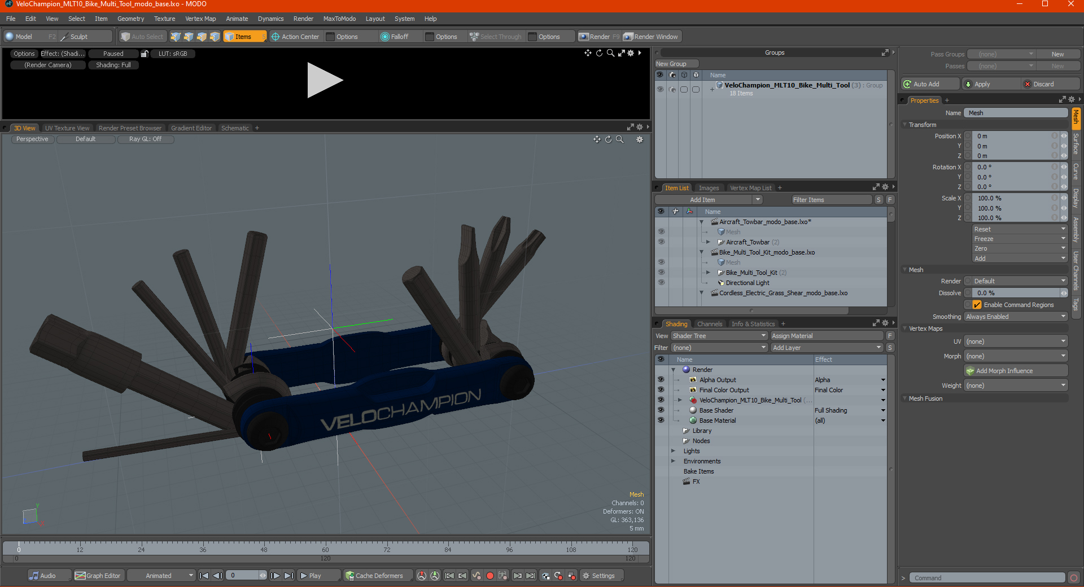The width and height of the screenshot is (1084, 587).
Task: Select Materials mode cube icon
Action: point(215,37)
